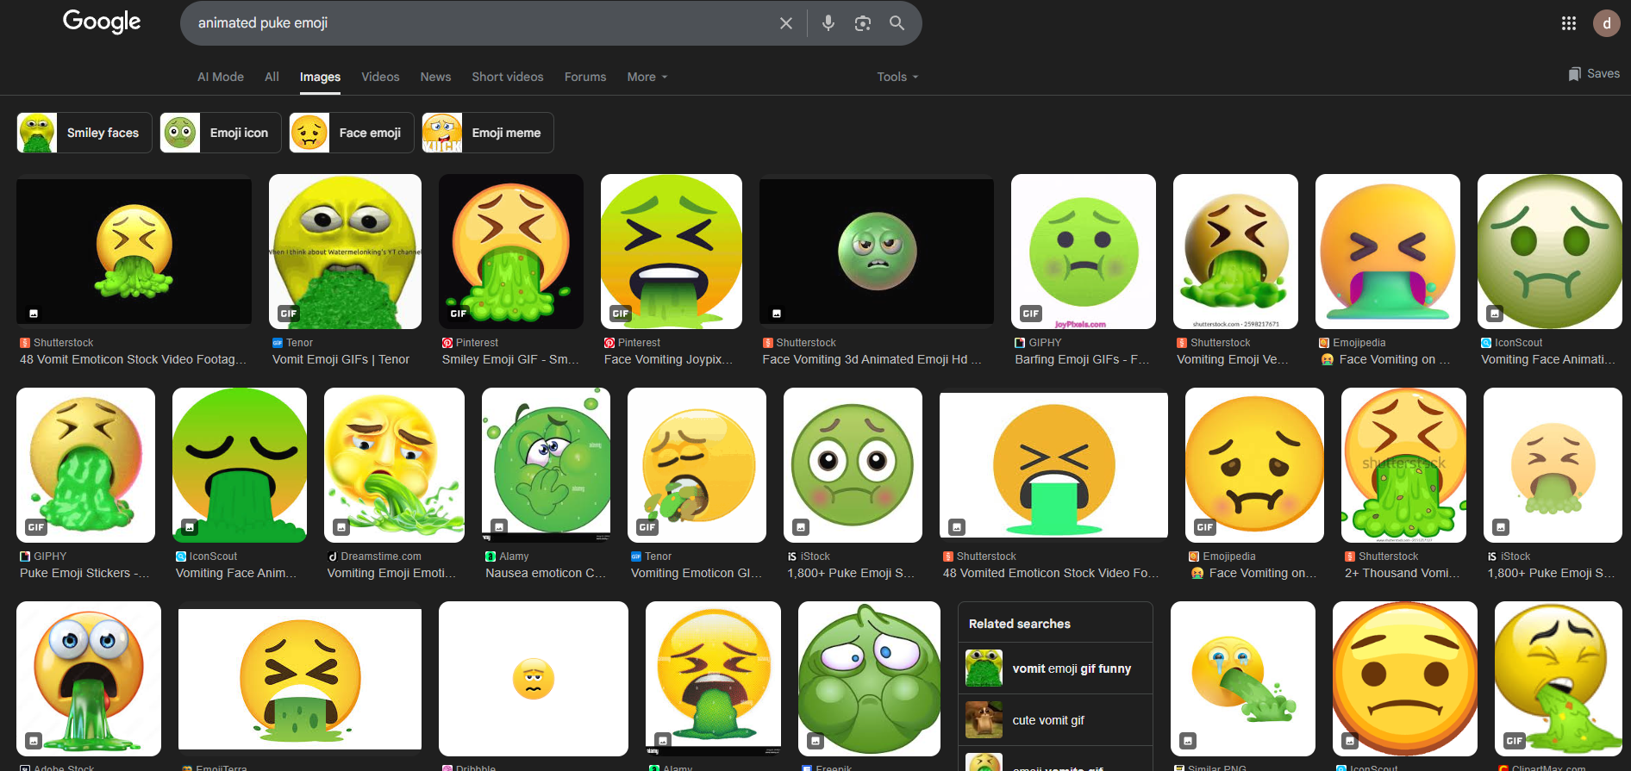Image resolution: width=1631 pixels, height=771 pixels.
Task: Select related search 'cute vomit gif'
Action: pyautogui.click(x=1055, y=720)
